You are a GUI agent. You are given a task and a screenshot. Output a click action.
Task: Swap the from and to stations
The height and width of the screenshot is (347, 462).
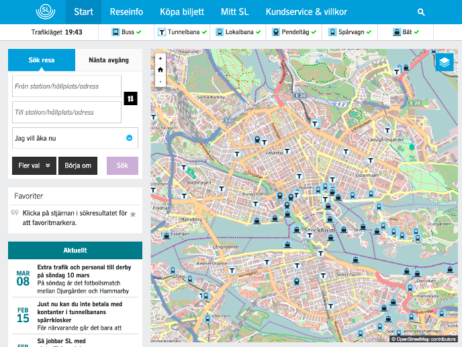pyautogui.click(x=131, y=99)
